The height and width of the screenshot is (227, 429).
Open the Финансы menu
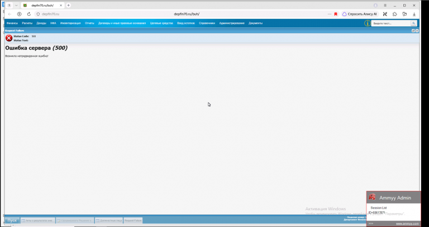click(12, 23)
